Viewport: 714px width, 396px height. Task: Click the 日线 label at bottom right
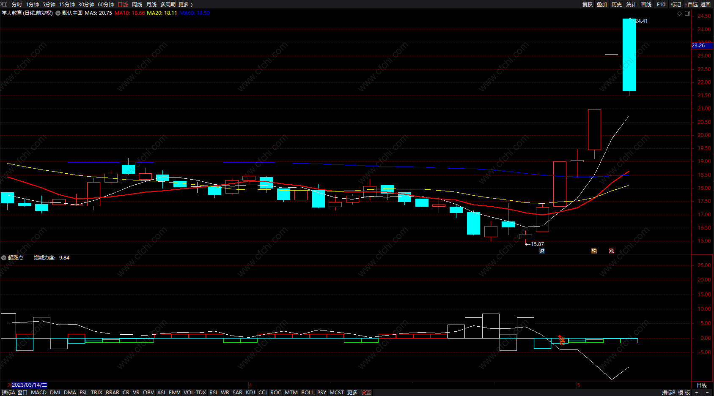702,385
